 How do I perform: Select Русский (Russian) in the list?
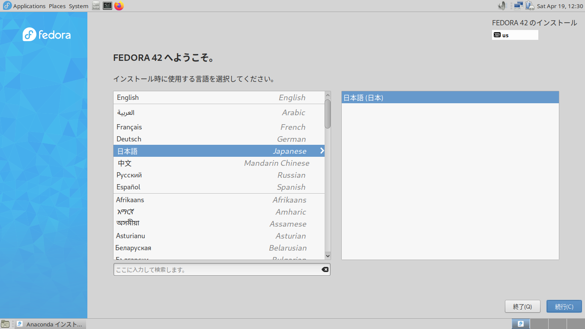pos(219,175)
